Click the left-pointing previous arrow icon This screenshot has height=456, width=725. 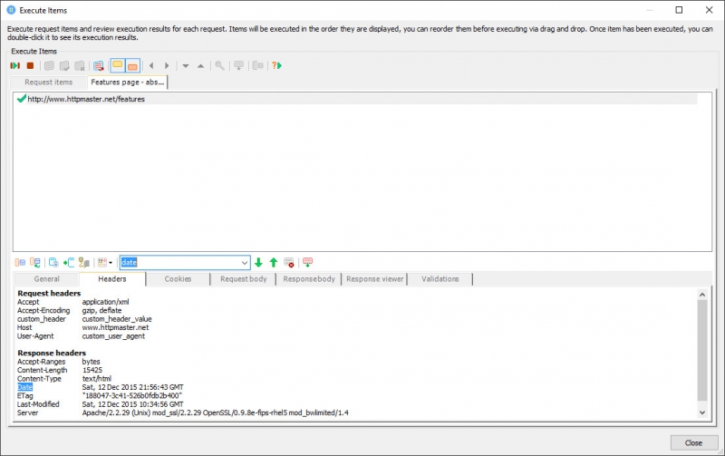point(151,65)
